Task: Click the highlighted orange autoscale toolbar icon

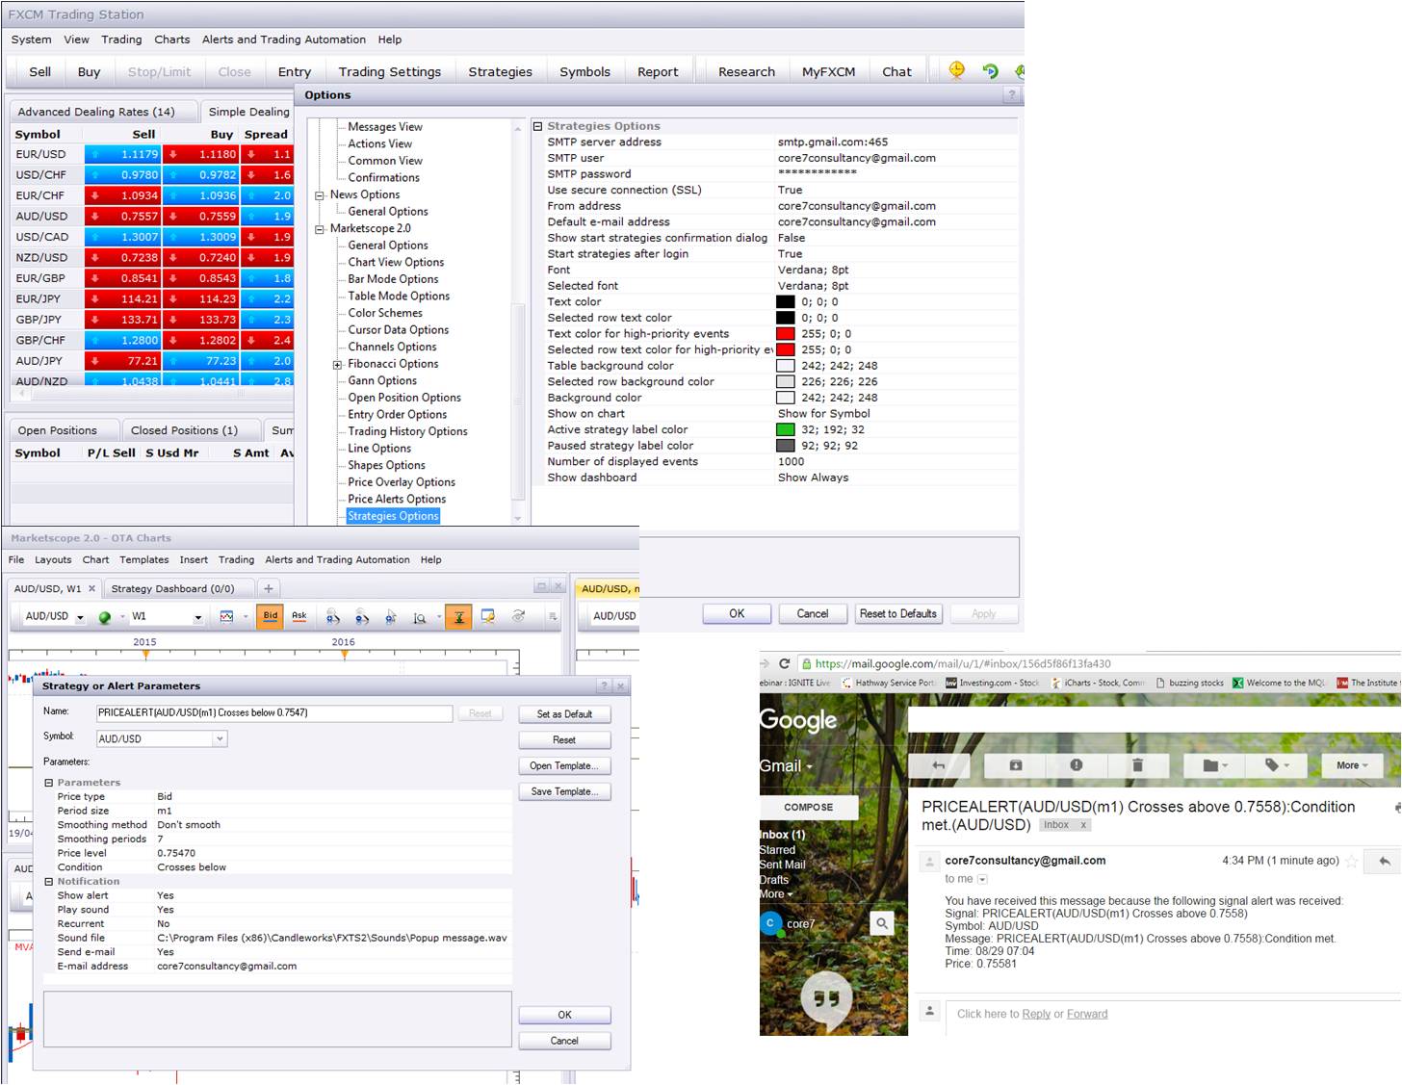Action: (x=458, y=616)
